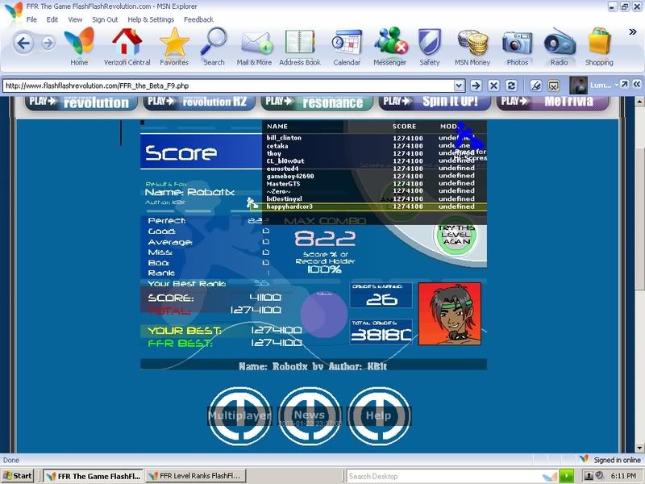The image size is (645, 484).
Task: Click the Multiplayer round button
Action: [x=239, y=415]
